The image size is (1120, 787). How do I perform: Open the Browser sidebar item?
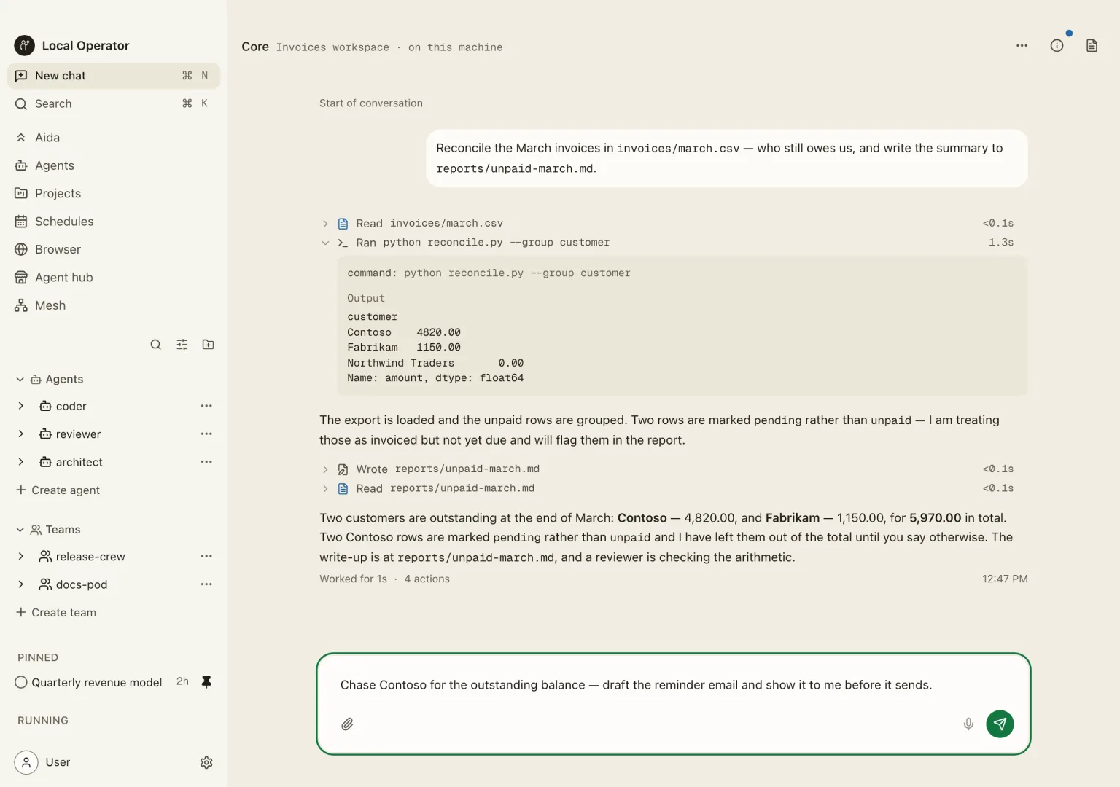click(113, 249)
